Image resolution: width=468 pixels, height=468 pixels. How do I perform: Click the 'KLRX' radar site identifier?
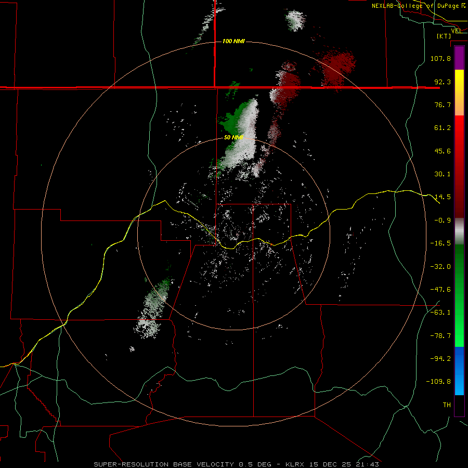coord(296,464)
